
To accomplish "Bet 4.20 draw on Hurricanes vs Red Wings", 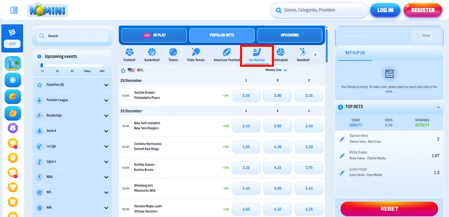I will pos(278,147).
